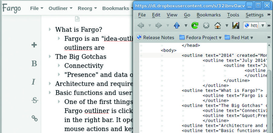
Task: Open Fargo's Reorg menu
Action: point(87,8)
